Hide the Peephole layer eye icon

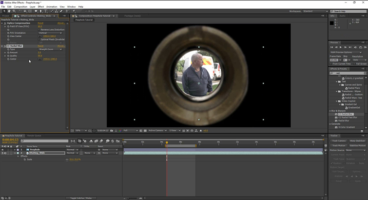click(x=2, y=150)
